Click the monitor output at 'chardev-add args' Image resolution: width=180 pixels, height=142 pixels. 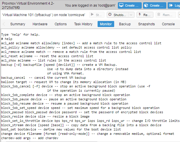pos(16,138)
